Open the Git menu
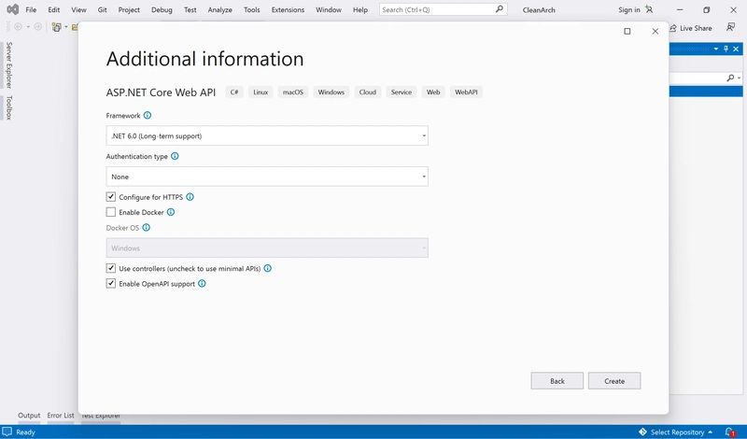This screenshot has width=747, height=439. coord(103,9)
